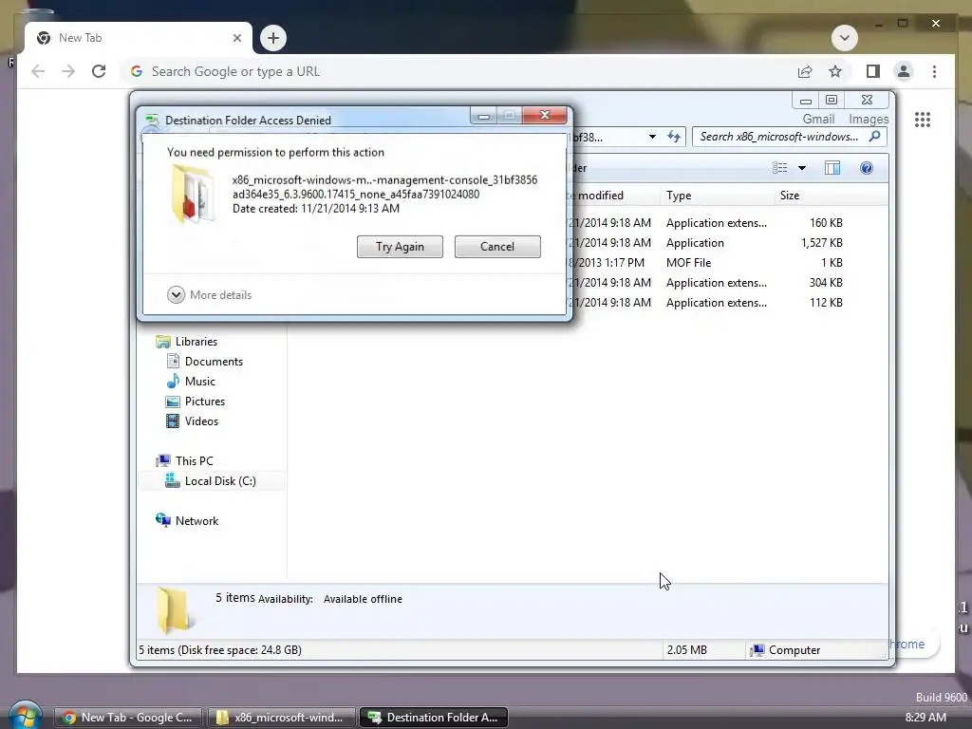This screenshot has width=972, height=729.
Task: Open Libraries in the navigation pane
Action: (x=196, y=342)
